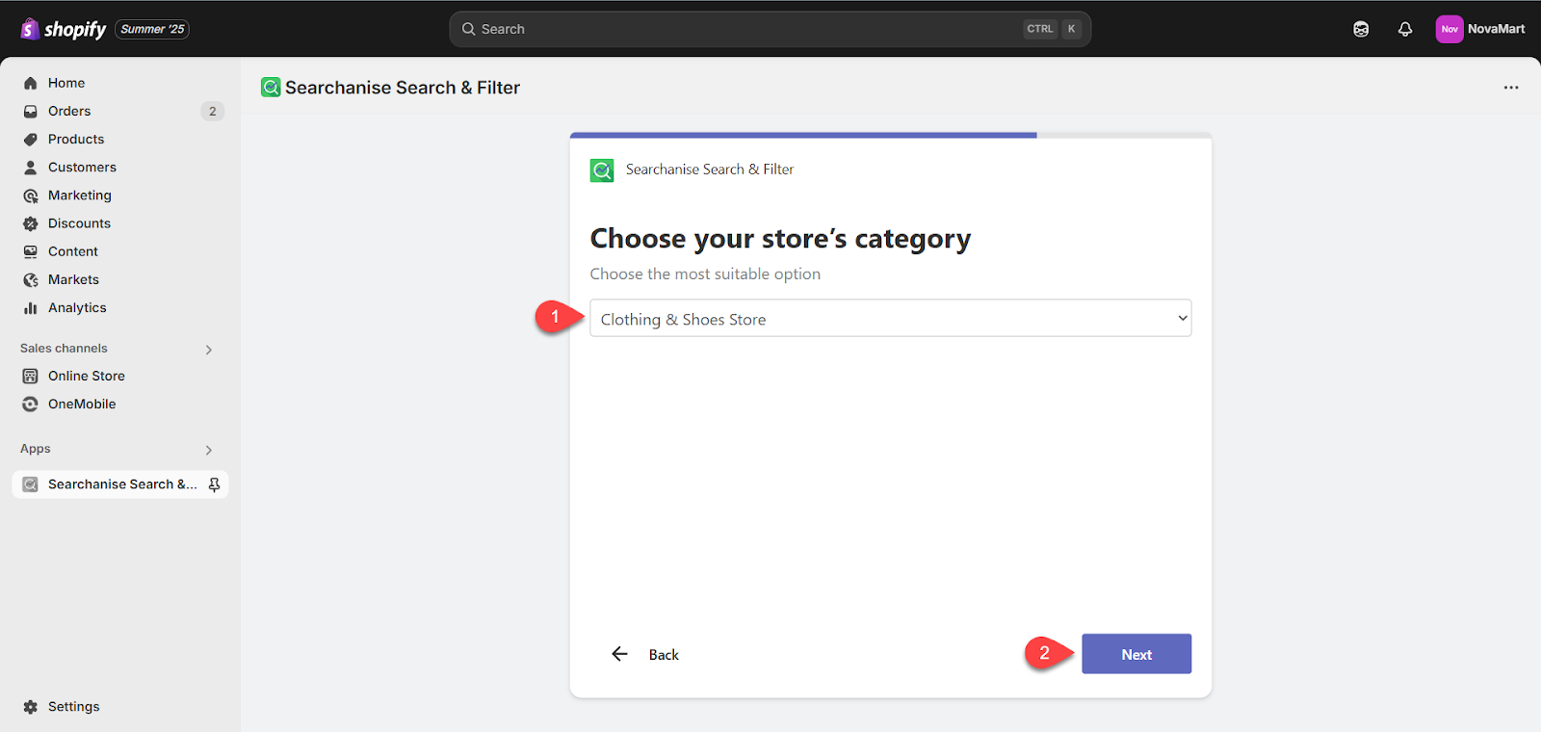This screenshot has width=1541, height=732.
Task: Open the Summer '25 edition badge
Action: pos(152,29)
